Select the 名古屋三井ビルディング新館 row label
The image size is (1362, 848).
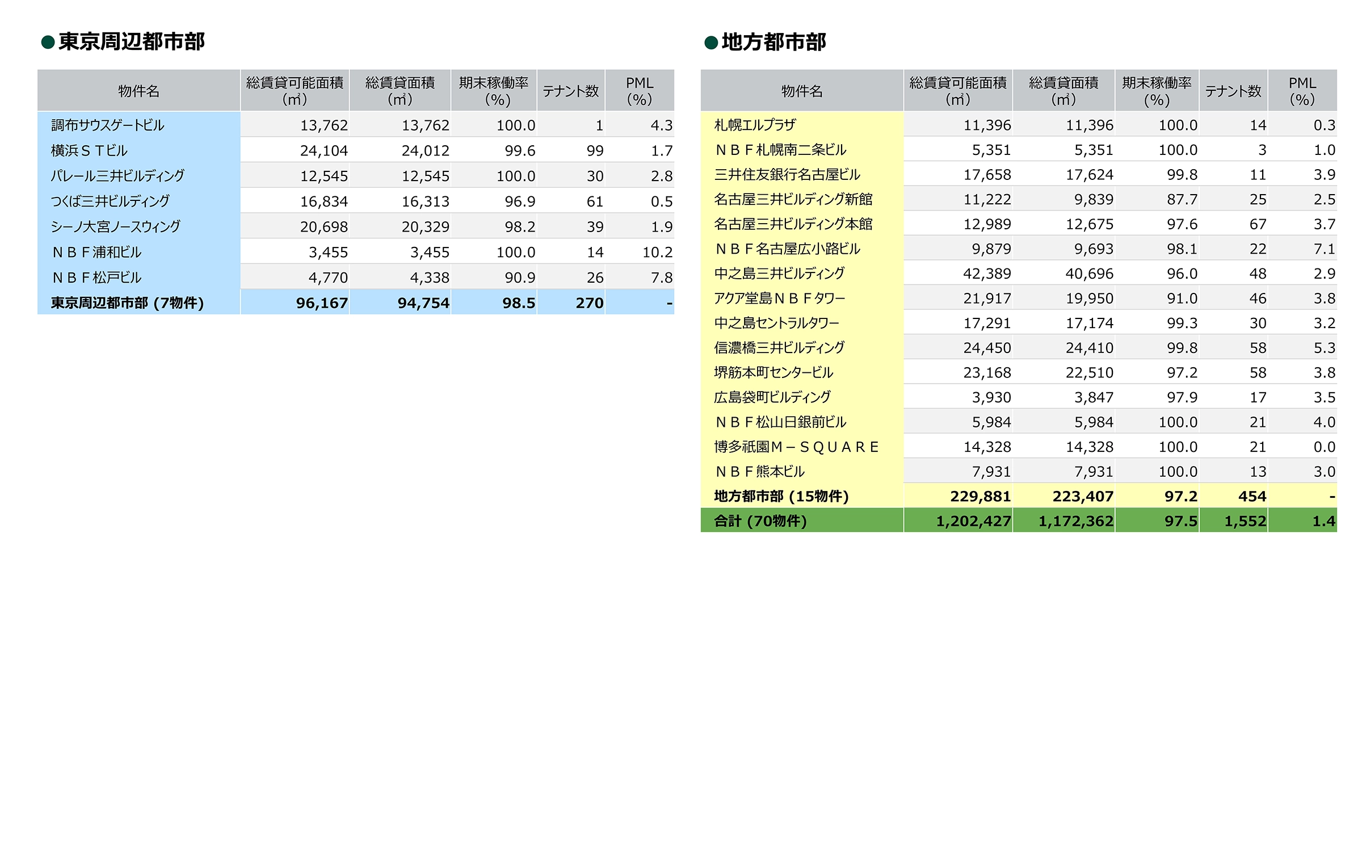(793, 199)
